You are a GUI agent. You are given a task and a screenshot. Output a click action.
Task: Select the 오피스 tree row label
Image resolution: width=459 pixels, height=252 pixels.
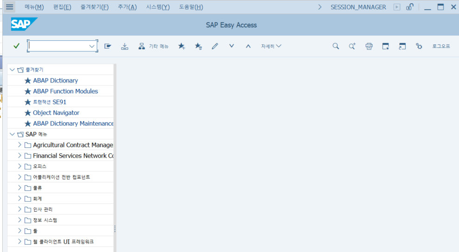[39, 166]
